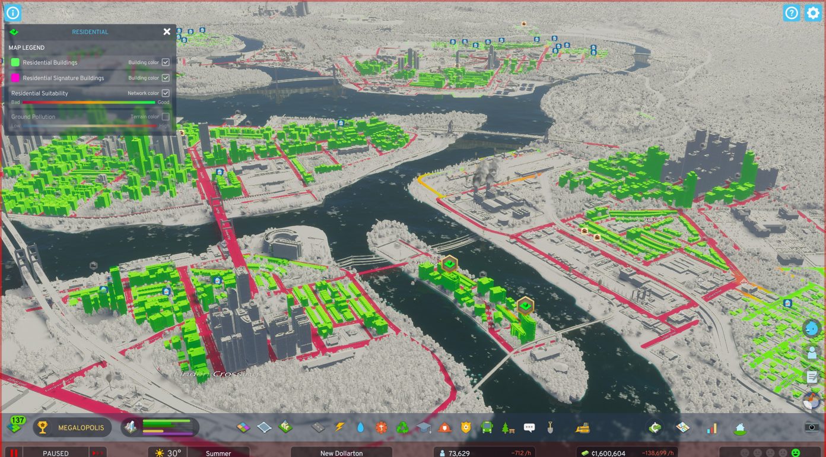Uncheck Residential Buildings building color checkbox
Viewport: 826px width, 457px height.
click(166, 62)
